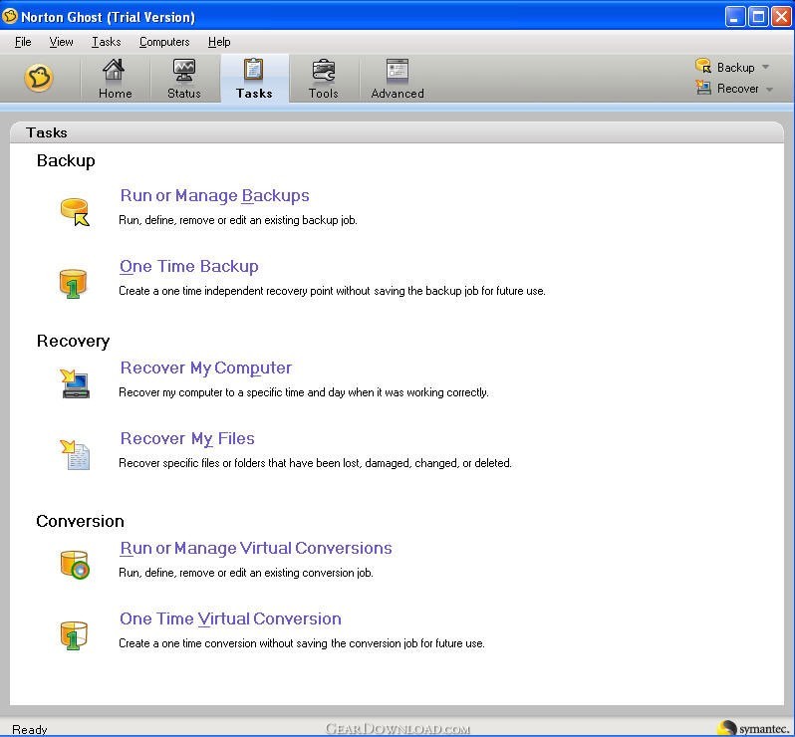Click the Recover My Computer icon
Image resolution: width=795 pixels, height=737 pixels.
click(75, 383)
